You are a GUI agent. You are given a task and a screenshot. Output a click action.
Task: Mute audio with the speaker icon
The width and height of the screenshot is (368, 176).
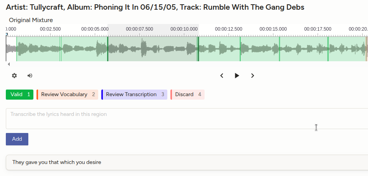[x=30, y=76]
